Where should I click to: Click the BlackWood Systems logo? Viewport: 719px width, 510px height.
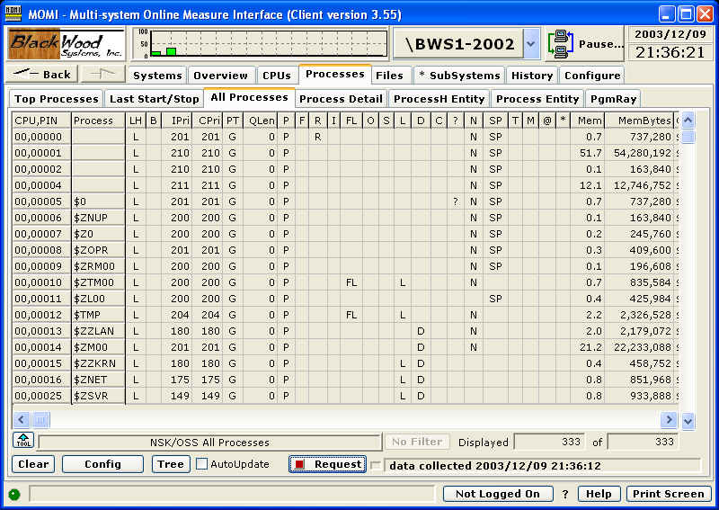(x=67, y=43)
